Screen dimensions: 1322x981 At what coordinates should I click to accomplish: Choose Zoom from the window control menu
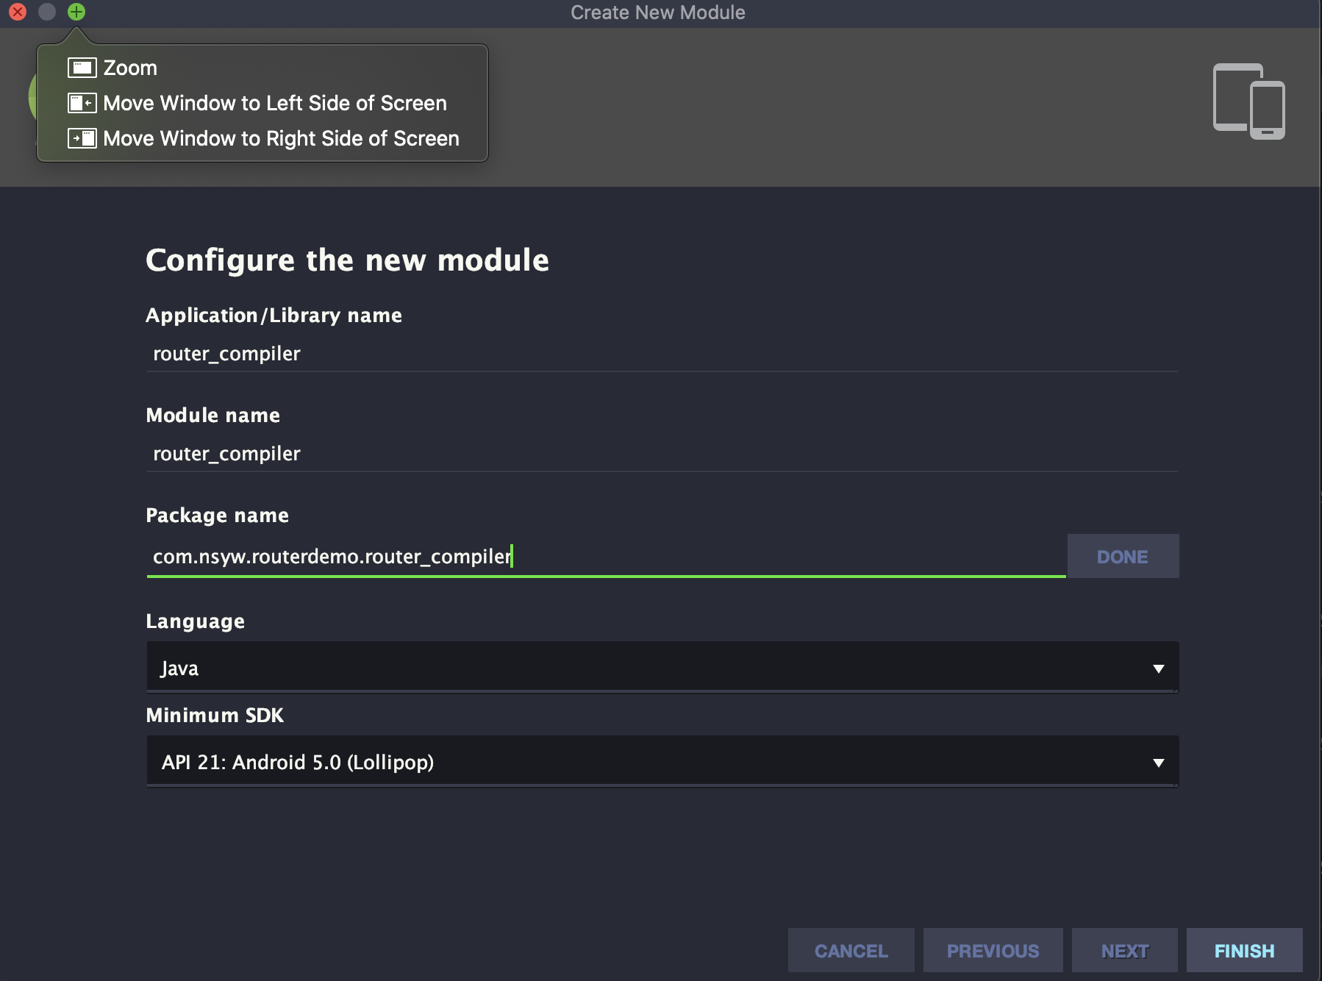[129, 67]
